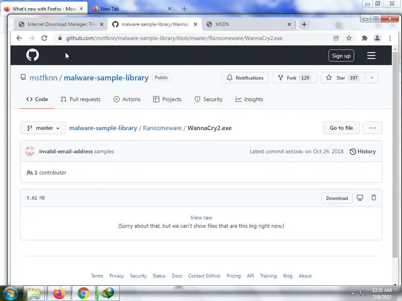Open Chrome extensions puzzle icon
Viewport: 402px width, 301px height.
pyautogui.click(x=364, y=38)
